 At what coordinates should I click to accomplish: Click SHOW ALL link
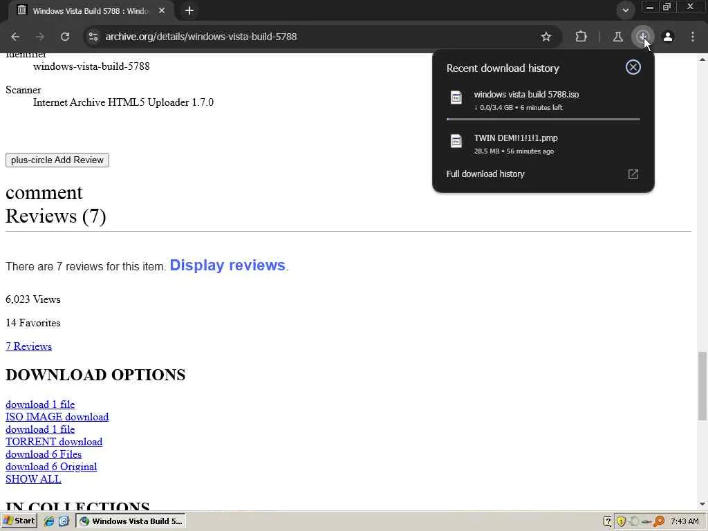33,479
